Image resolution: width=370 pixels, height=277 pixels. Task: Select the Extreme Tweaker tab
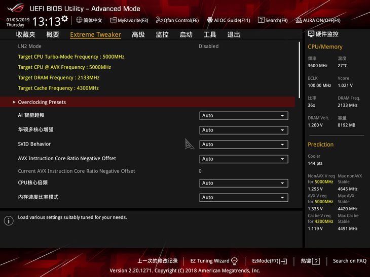96,34
